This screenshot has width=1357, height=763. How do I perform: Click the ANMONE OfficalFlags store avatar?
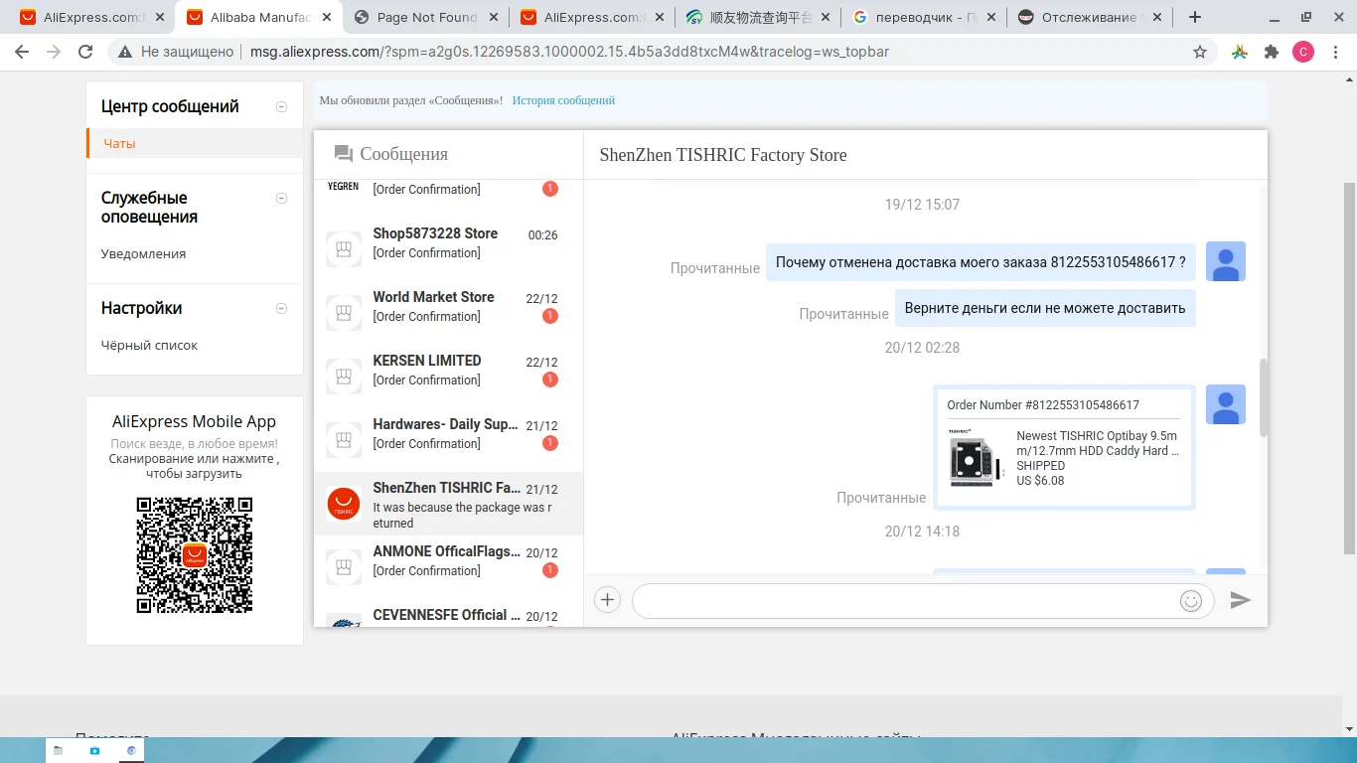[x=344, y=567]
